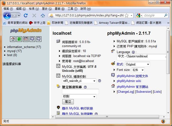Click the browser Forward arrow button
The image size is (172, 126).
click(14, 16)
